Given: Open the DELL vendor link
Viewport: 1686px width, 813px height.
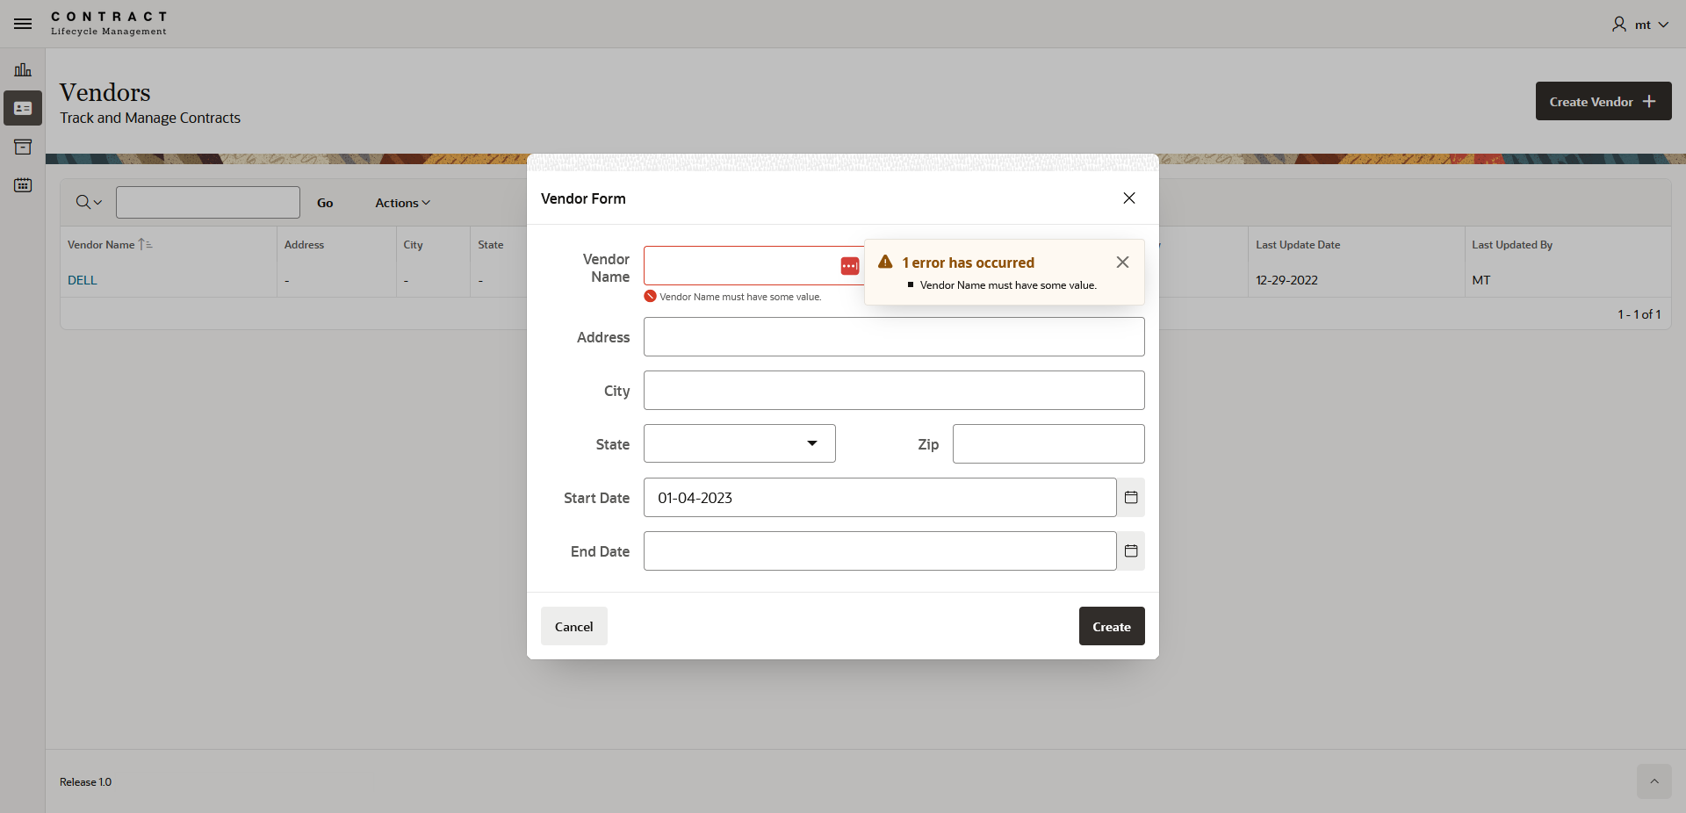Looking at the screenshot, I should pyautogui.click(x=83, y=280).
